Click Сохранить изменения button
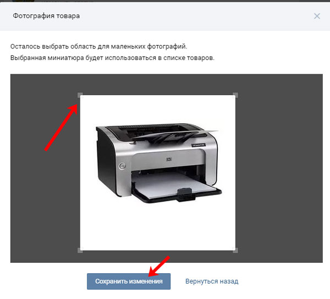 [129, 281]
